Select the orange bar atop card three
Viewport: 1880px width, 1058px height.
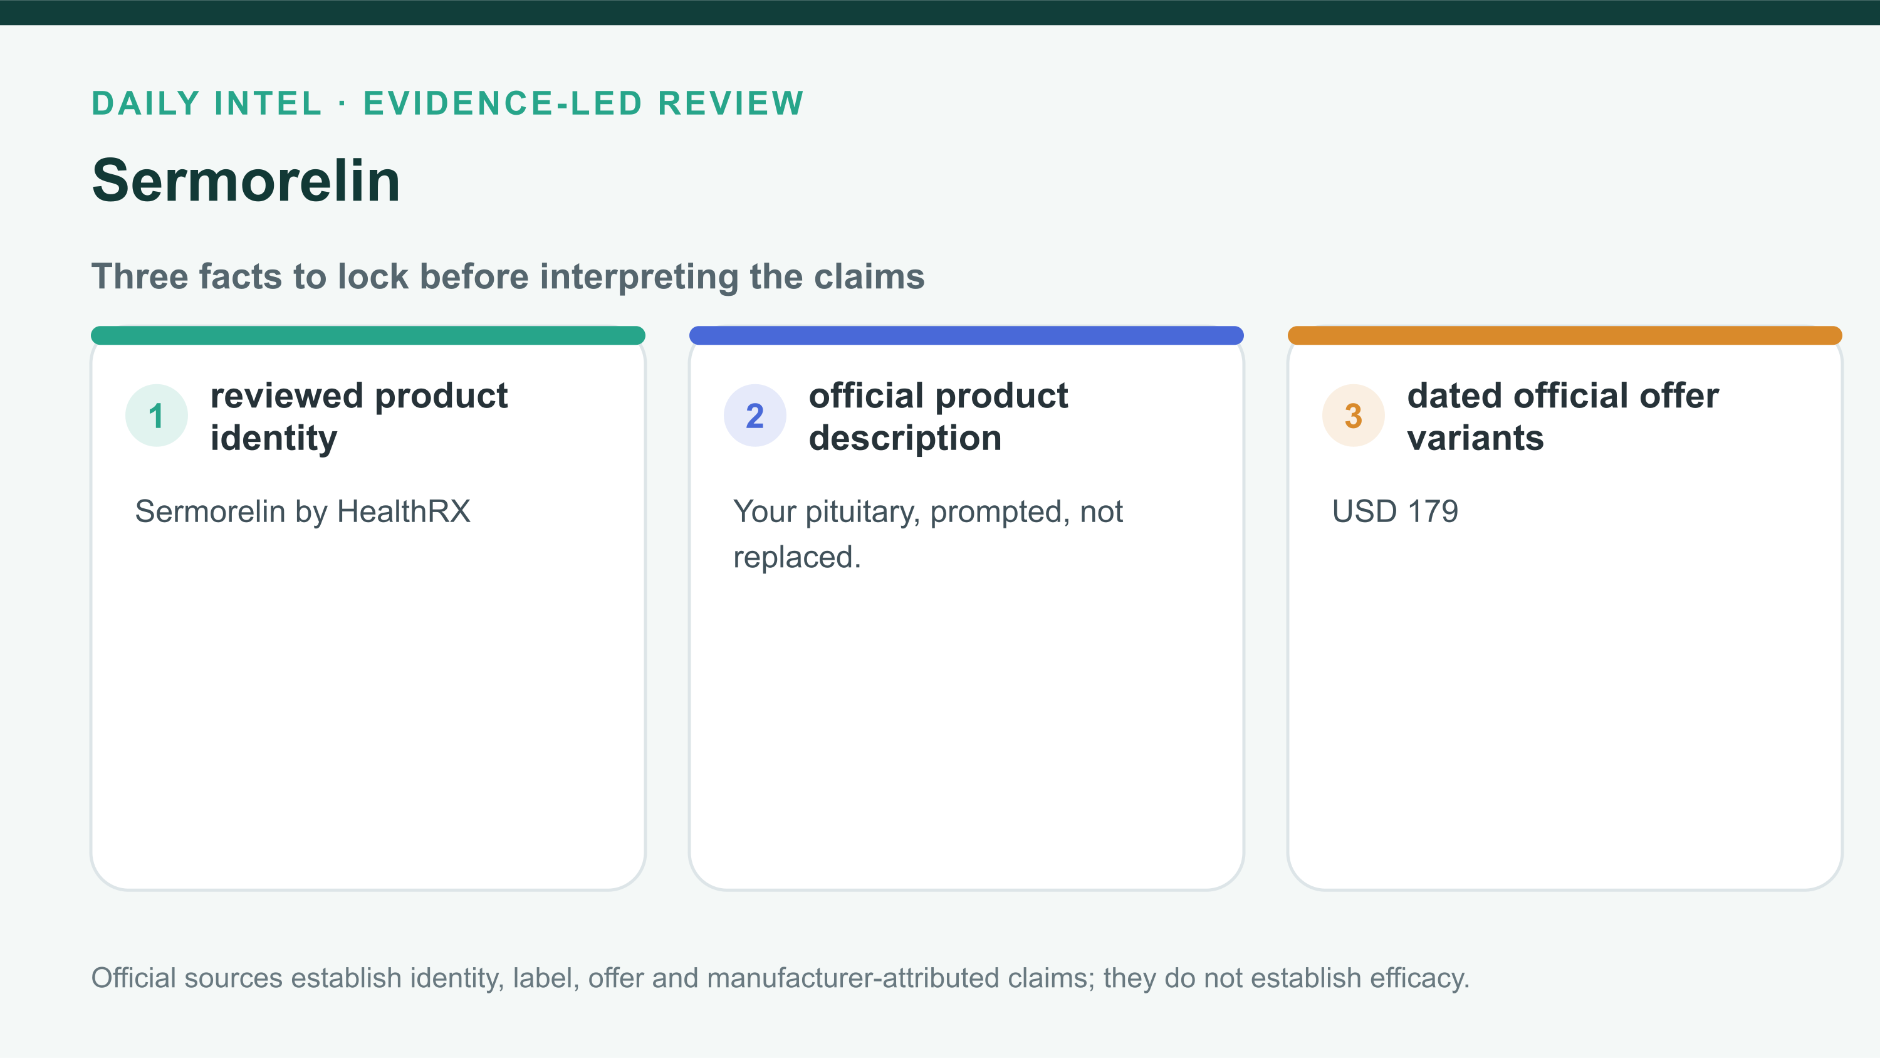(1565, 335)
